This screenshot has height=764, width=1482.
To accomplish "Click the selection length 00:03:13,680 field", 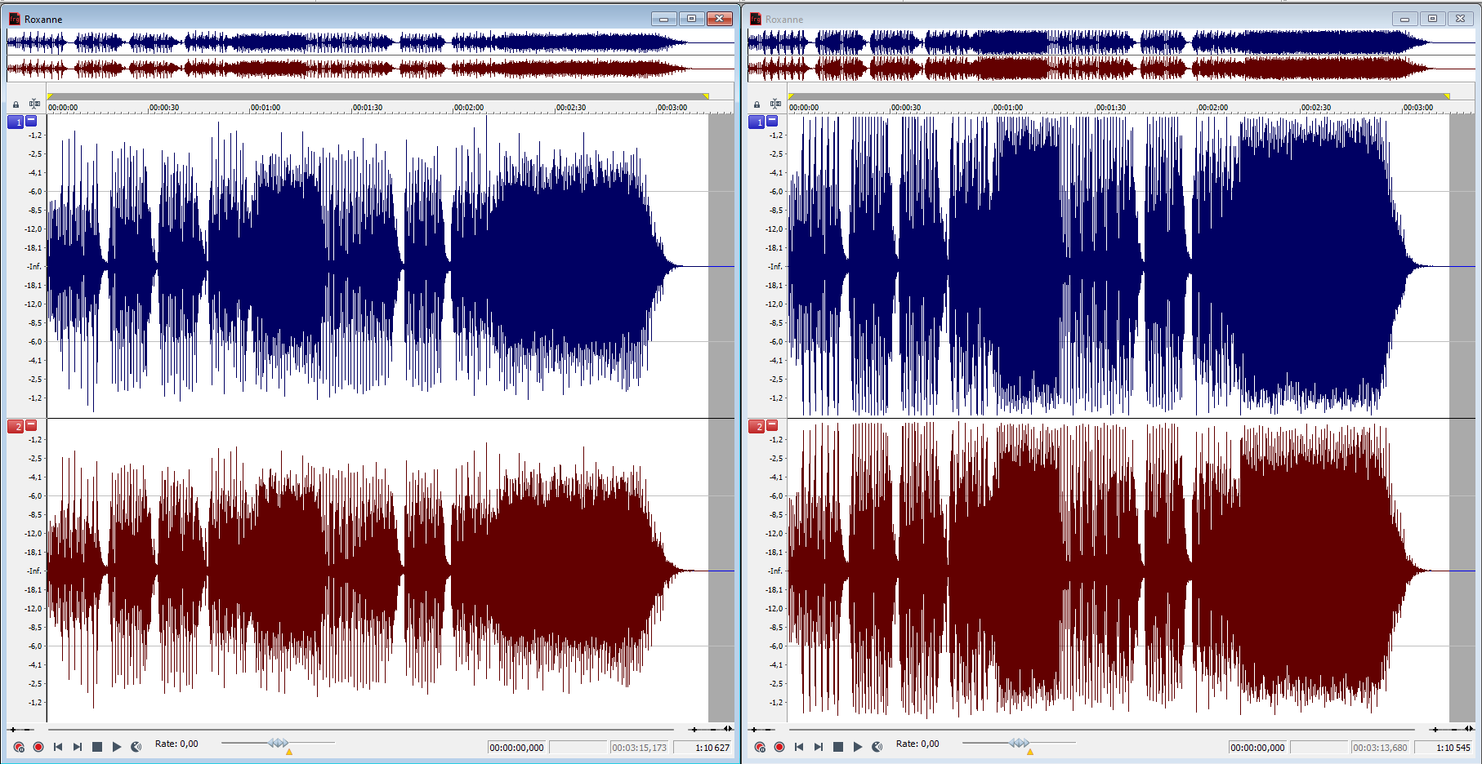I will [x=1380, y=748].
